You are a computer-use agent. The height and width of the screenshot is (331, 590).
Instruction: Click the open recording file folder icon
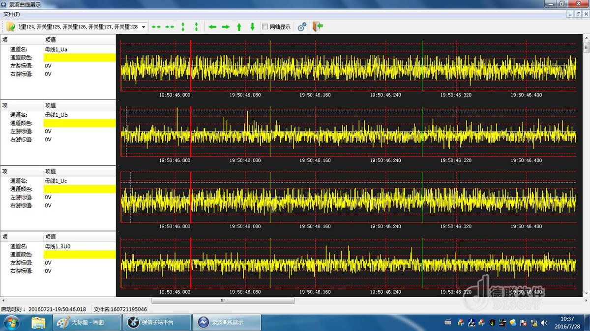pyautogui.click(x=10, y=26)
